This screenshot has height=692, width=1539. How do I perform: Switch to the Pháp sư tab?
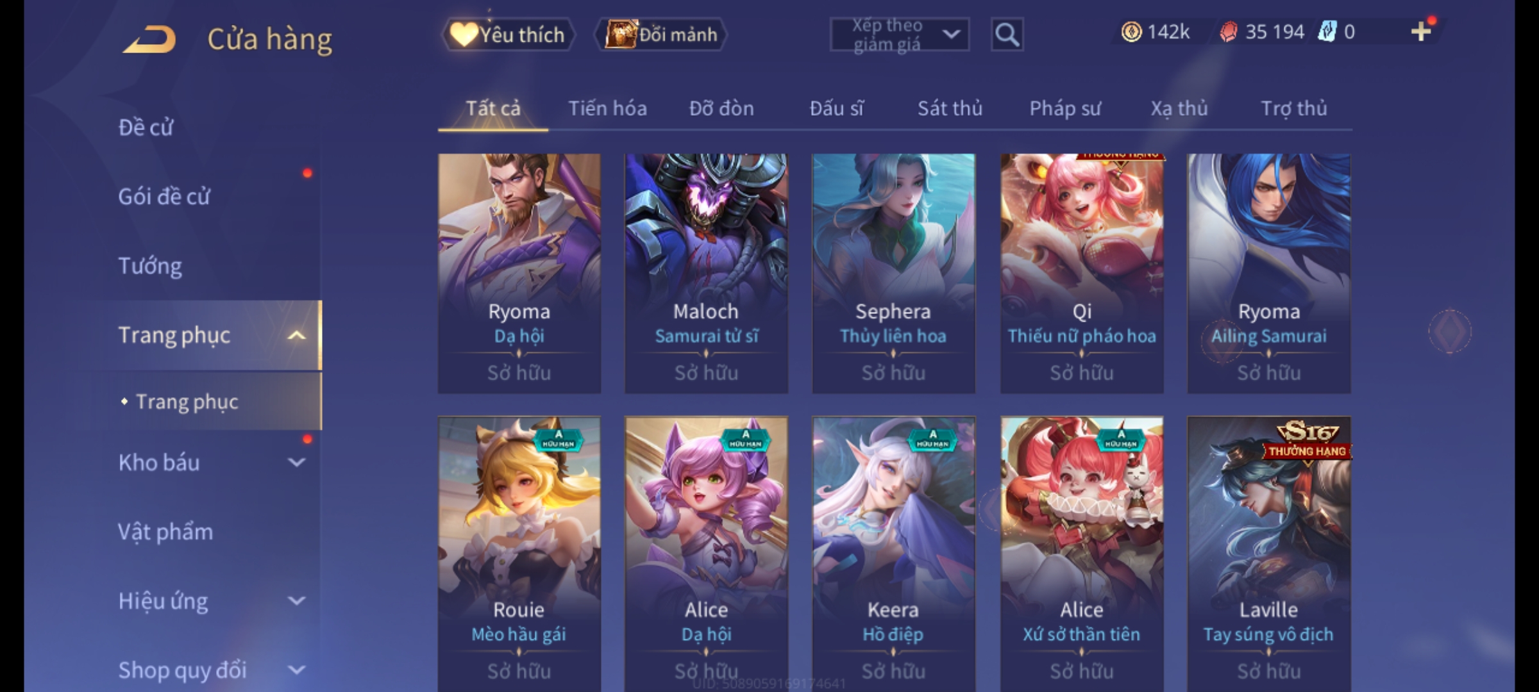click(1064, 108)
